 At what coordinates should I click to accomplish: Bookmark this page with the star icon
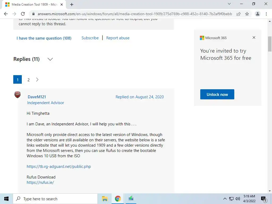pyautogui.click(x=247, y=14)
